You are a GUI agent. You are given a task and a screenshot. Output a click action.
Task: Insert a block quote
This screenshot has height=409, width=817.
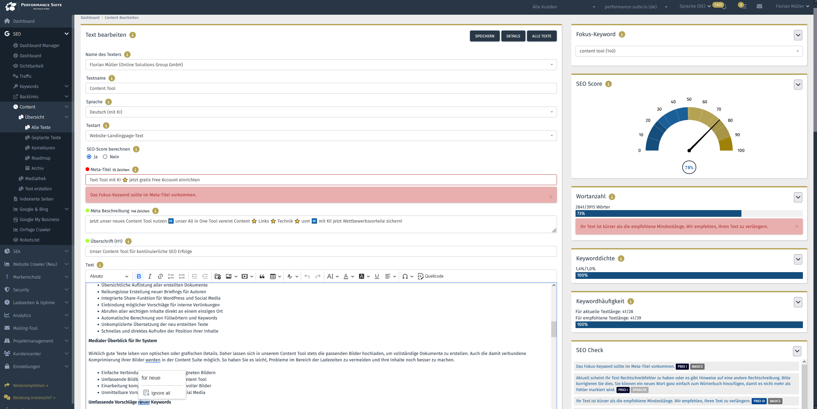pos(262,276)
